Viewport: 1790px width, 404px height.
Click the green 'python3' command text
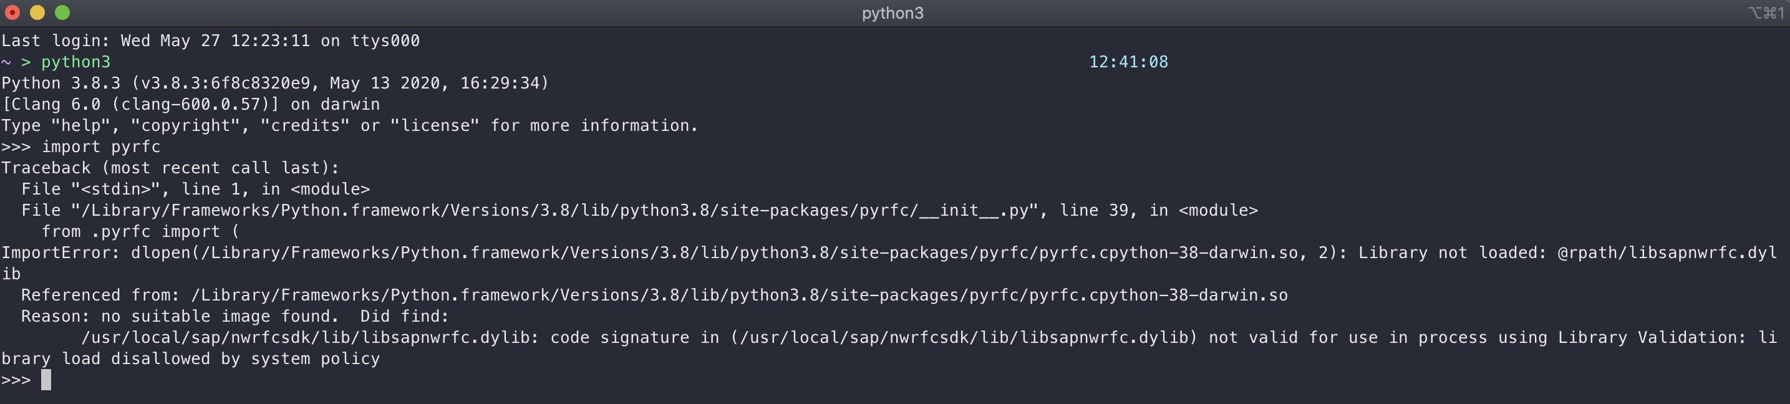click(75, 62)
